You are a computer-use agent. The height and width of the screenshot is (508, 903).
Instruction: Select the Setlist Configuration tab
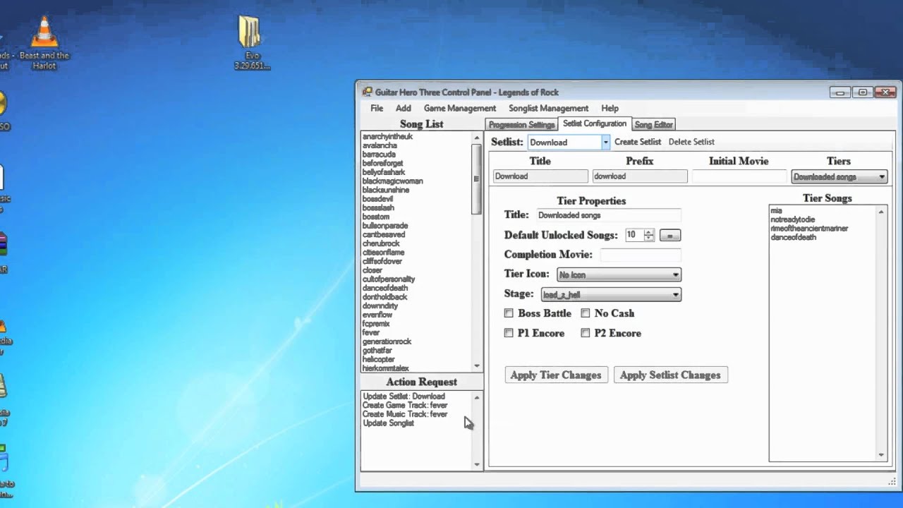point(595,123)
